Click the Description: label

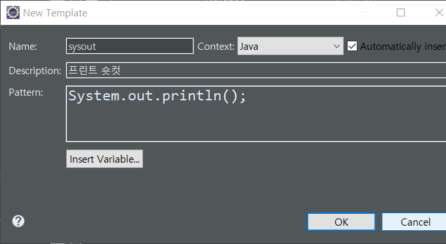(35, 71)
